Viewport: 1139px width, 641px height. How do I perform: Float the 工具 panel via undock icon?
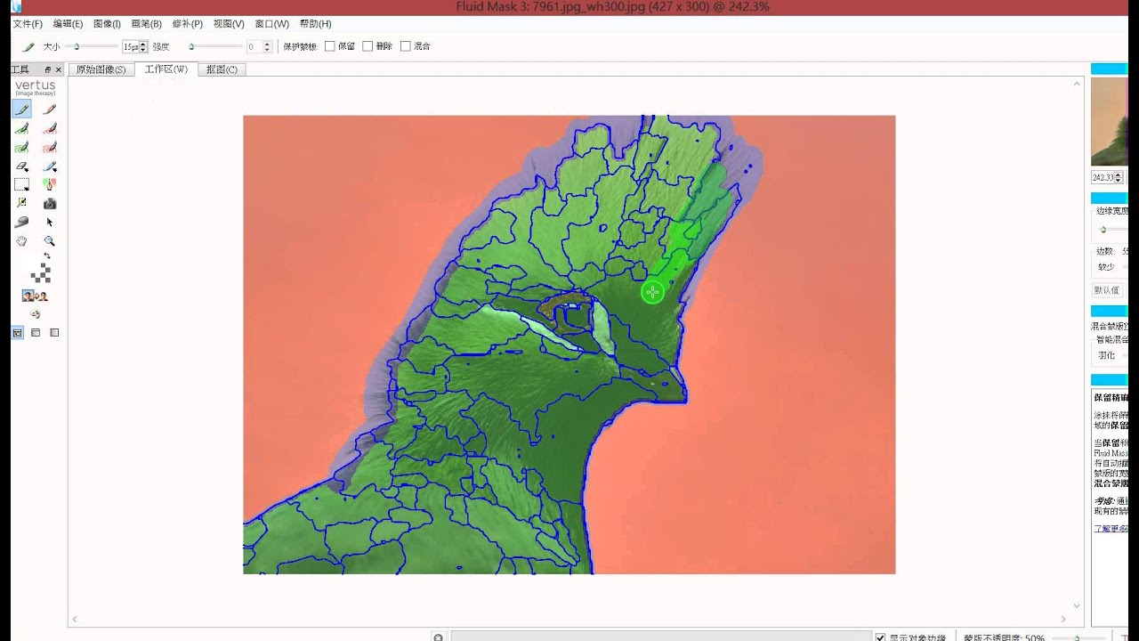pos(48,69)
